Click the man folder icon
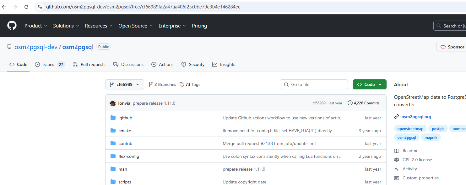The image size is (466, 185). point(113,169)
